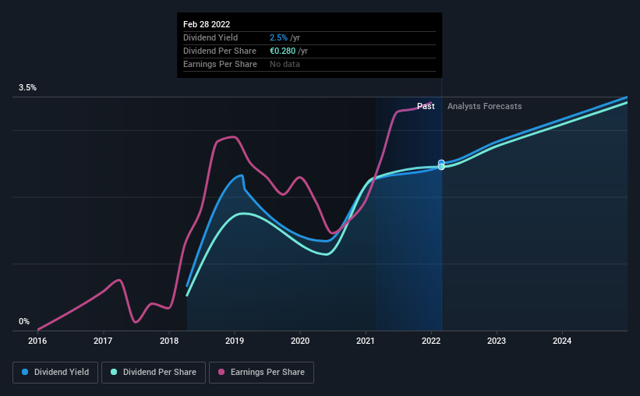The image size is (640, 396).
Task: Click the Analysts Forecasts label
Action: point(485,106)
